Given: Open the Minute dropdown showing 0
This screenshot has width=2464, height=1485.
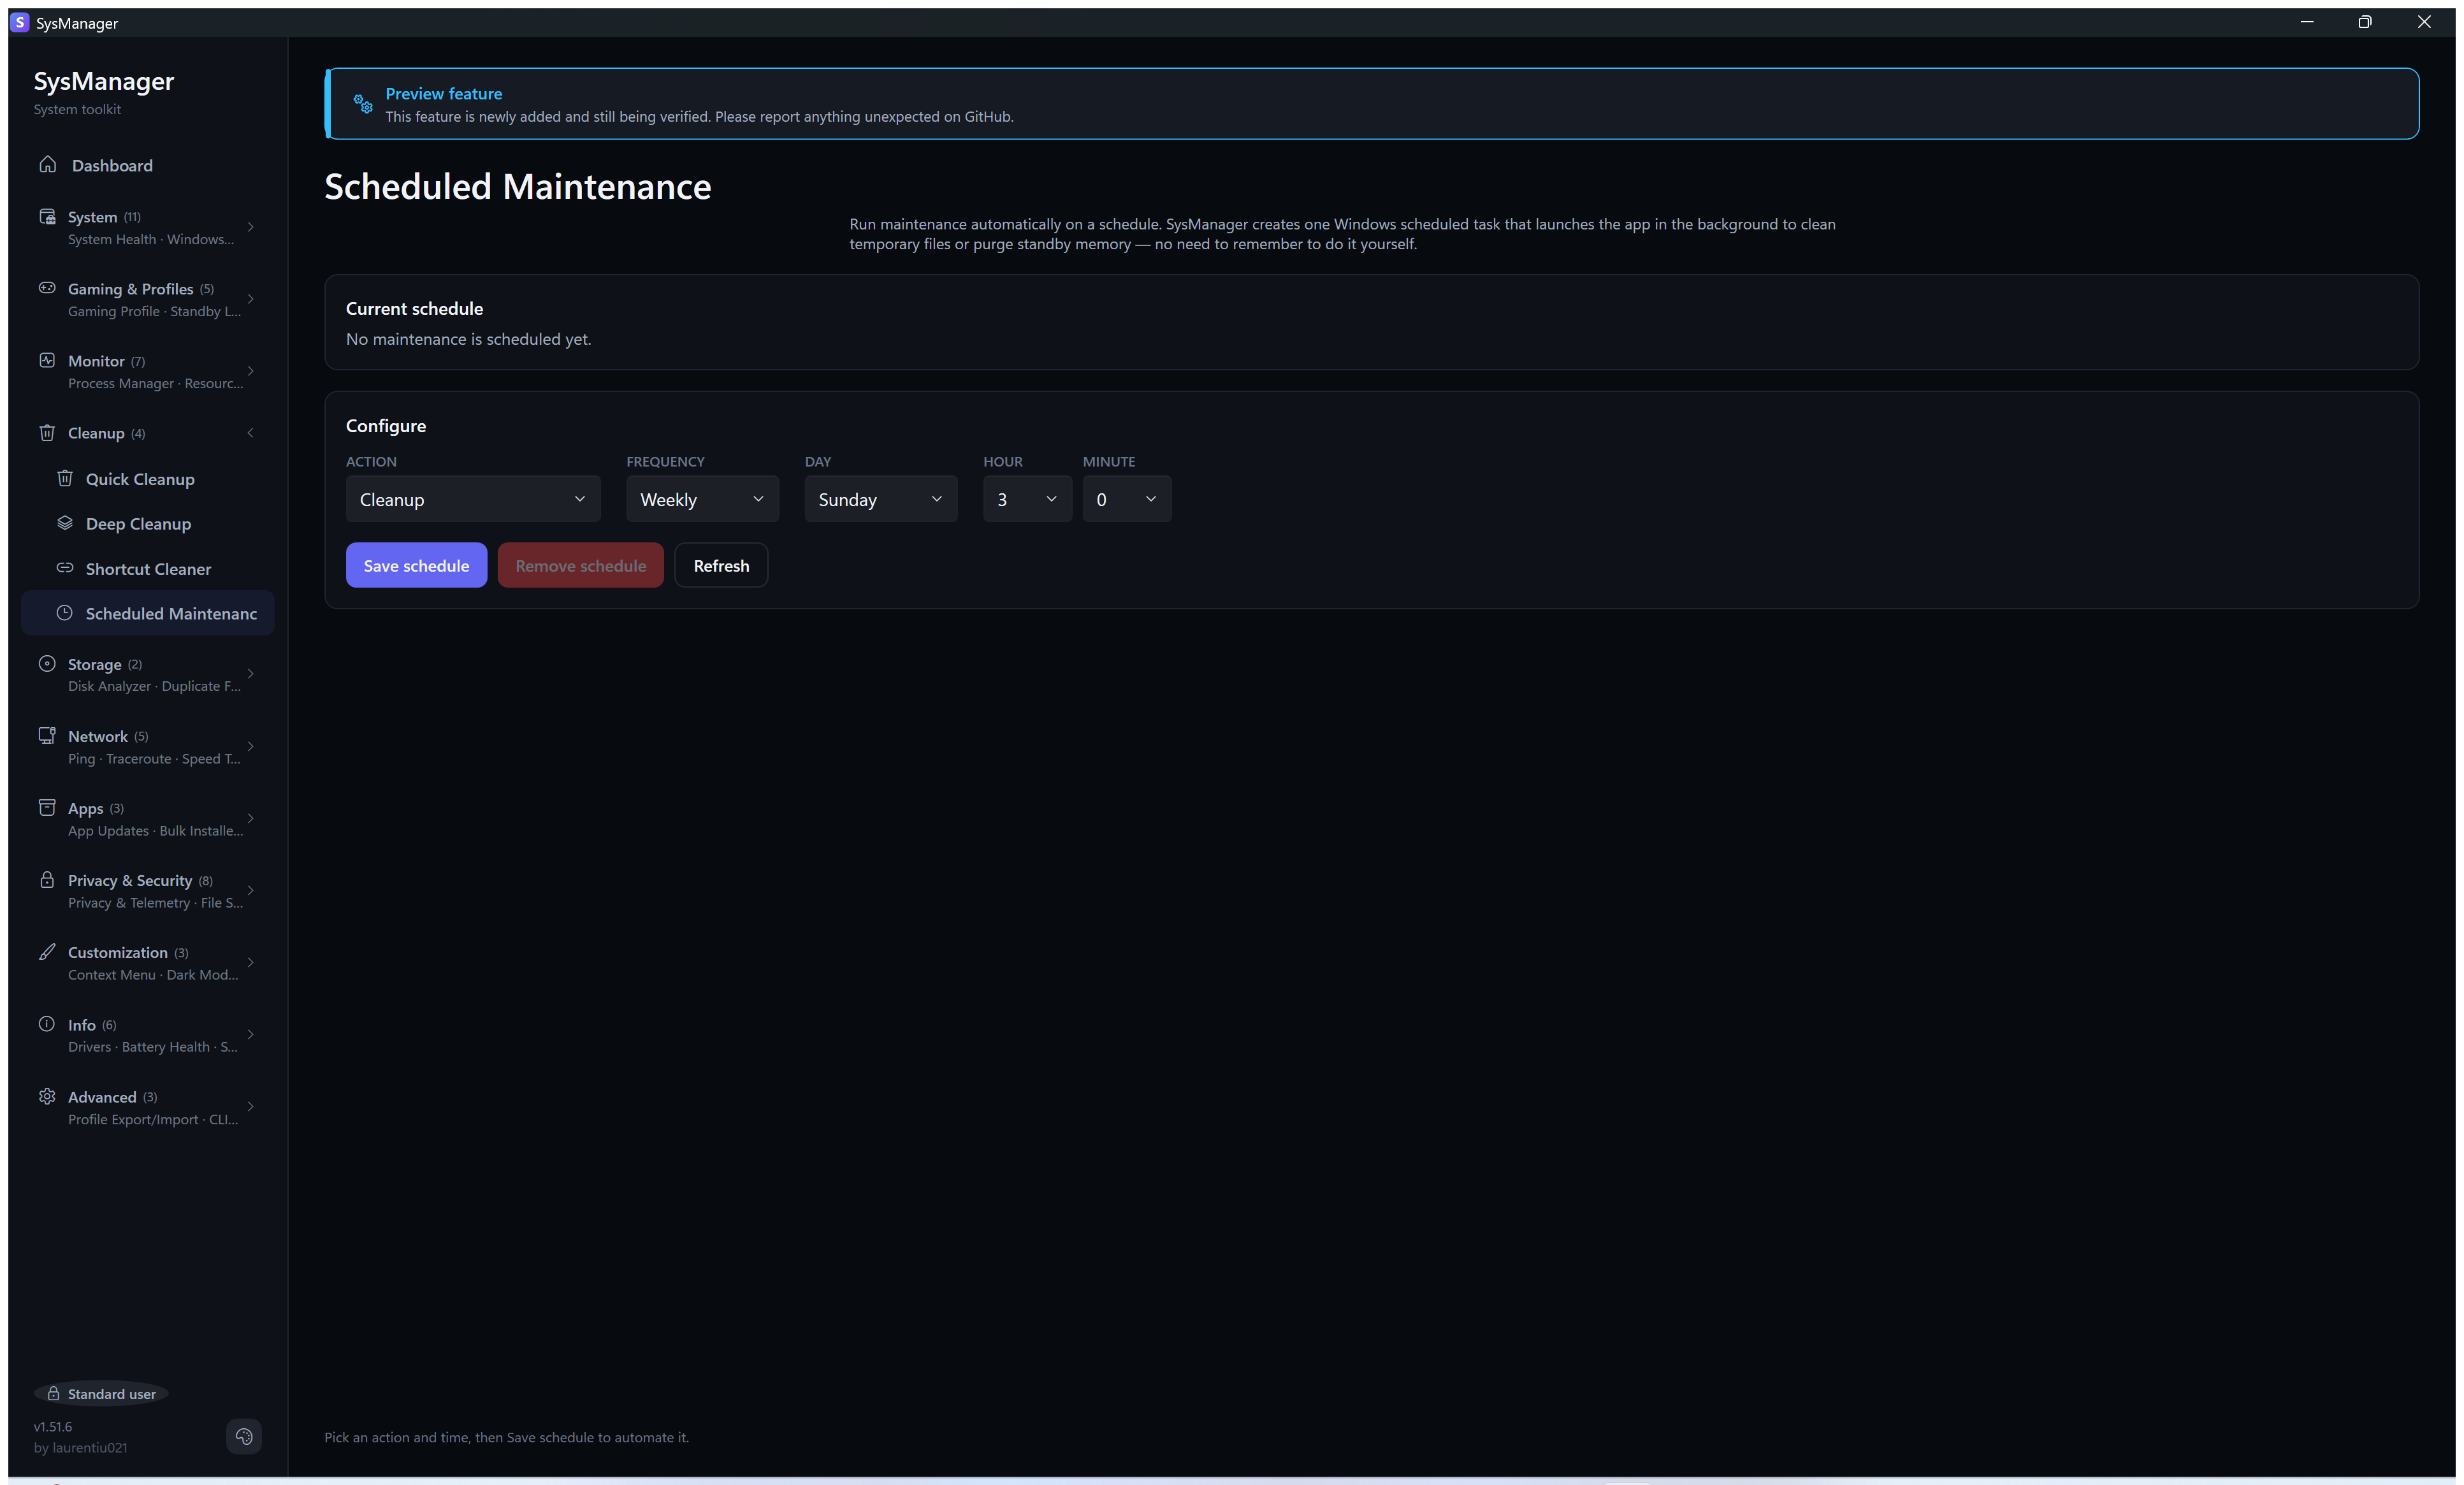Looking at the screenshot, I should pyautogui.click(x=1127, y=499).
